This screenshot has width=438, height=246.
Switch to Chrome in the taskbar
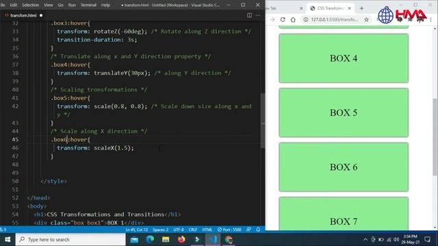coord(229,240)
